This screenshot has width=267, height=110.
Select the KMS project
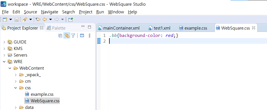18,49
